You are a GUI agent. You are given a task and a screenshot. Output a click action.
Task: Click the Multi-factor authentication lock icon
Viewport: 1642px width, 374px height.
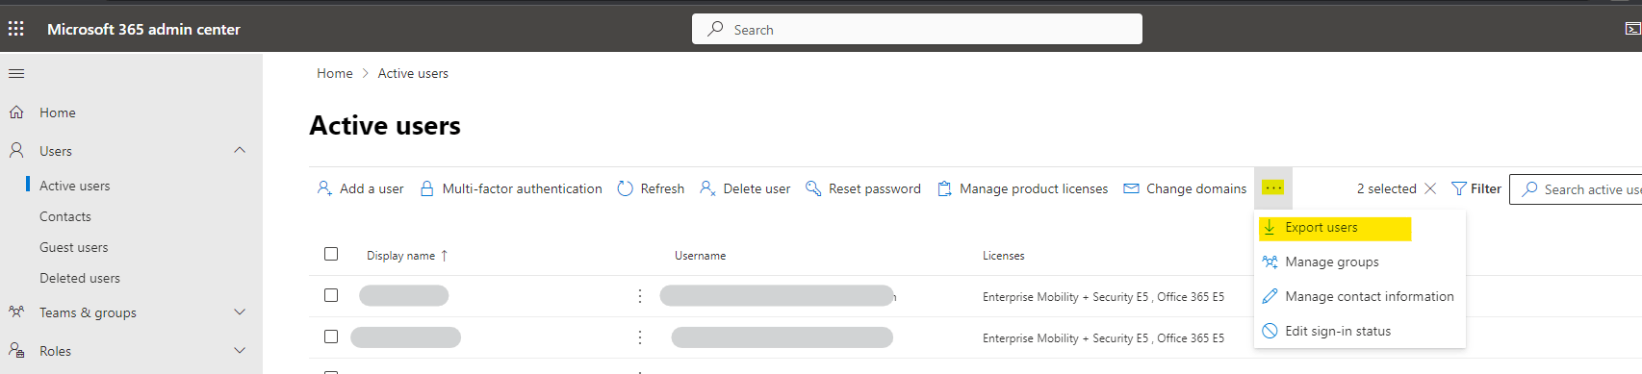pos(426,188)
